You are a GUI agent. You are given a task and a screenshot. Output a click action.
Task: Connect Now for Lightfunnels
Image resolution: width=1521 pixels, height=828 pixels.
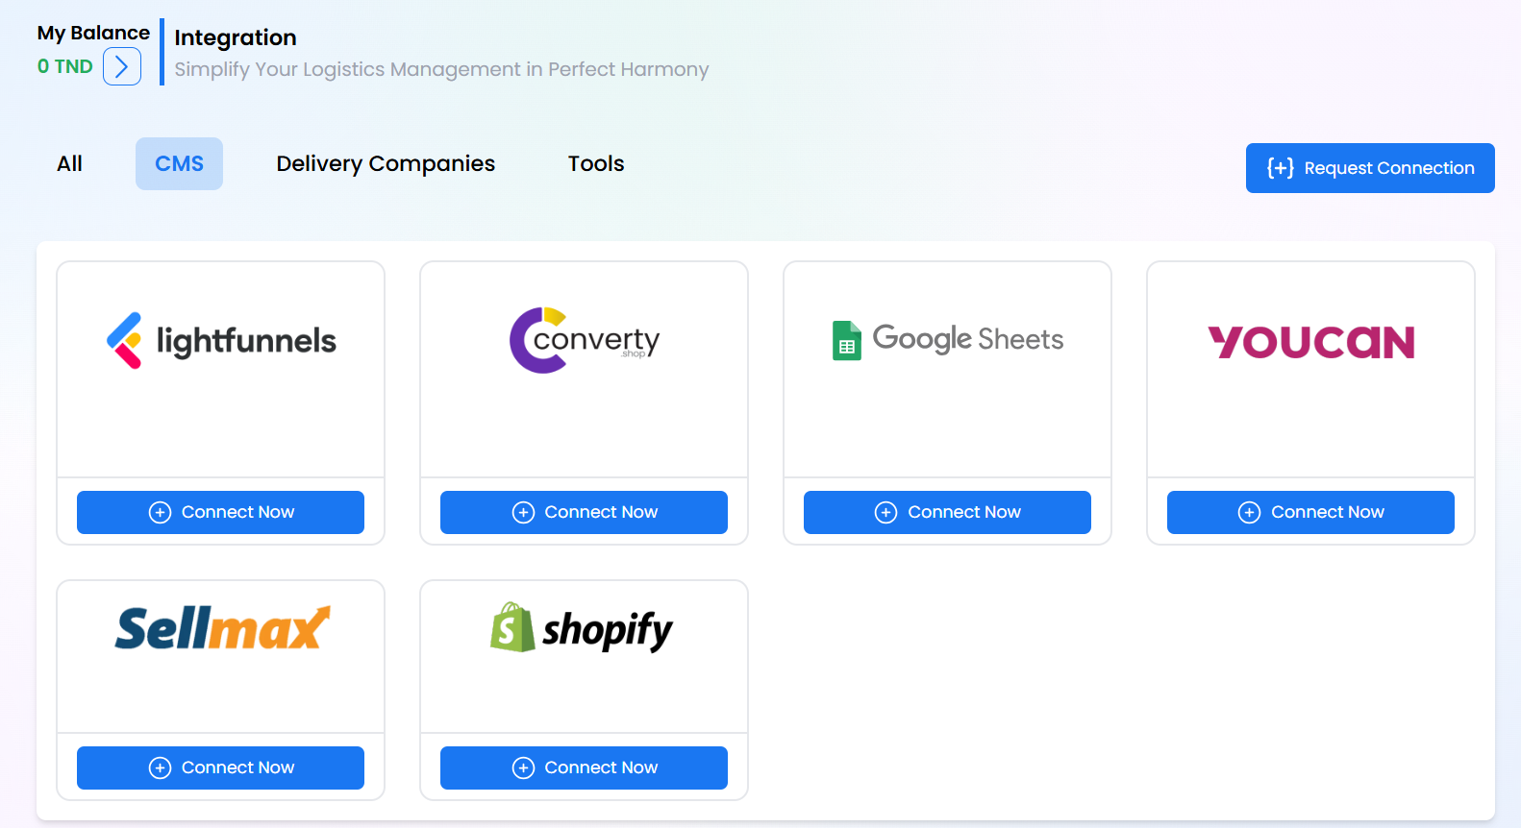pos(220,512)
